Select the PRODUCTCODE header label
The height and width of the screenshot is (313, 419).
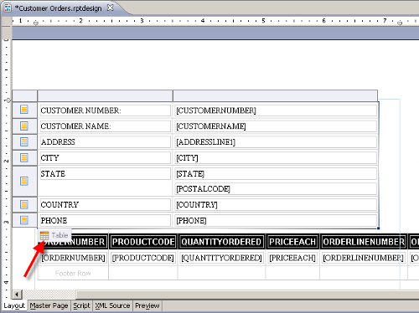click(x=143, y=242)
